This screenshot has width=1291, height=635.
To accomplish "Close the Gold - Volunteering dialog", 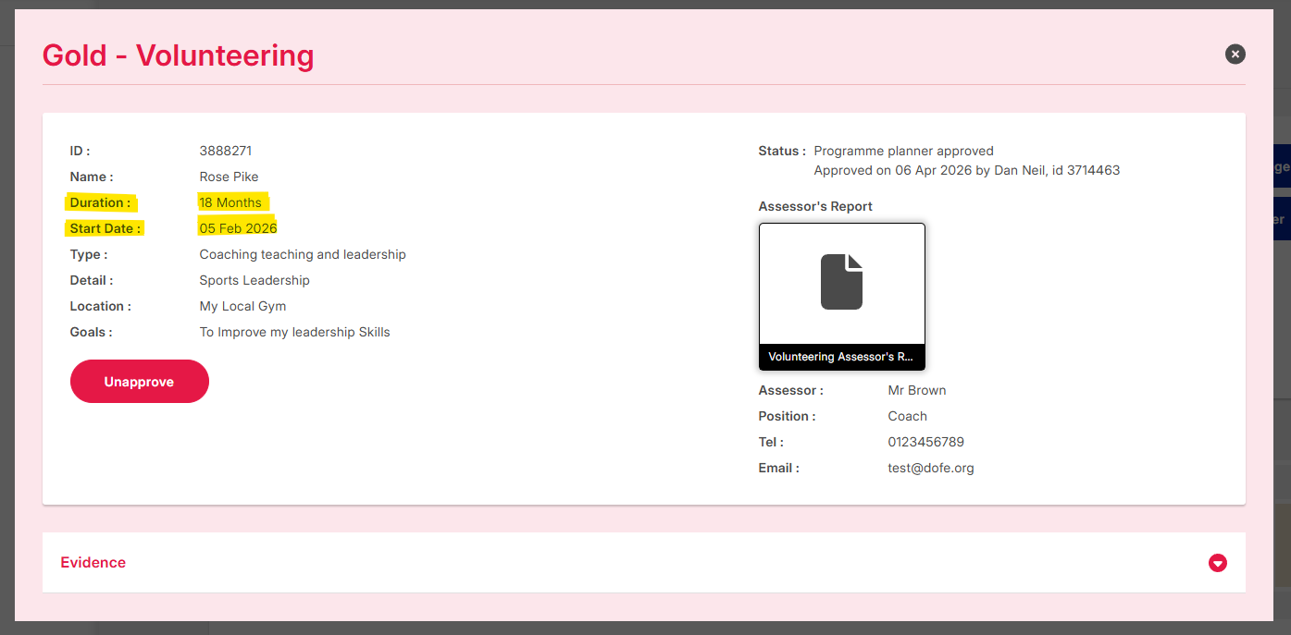I will point(1235,55).
